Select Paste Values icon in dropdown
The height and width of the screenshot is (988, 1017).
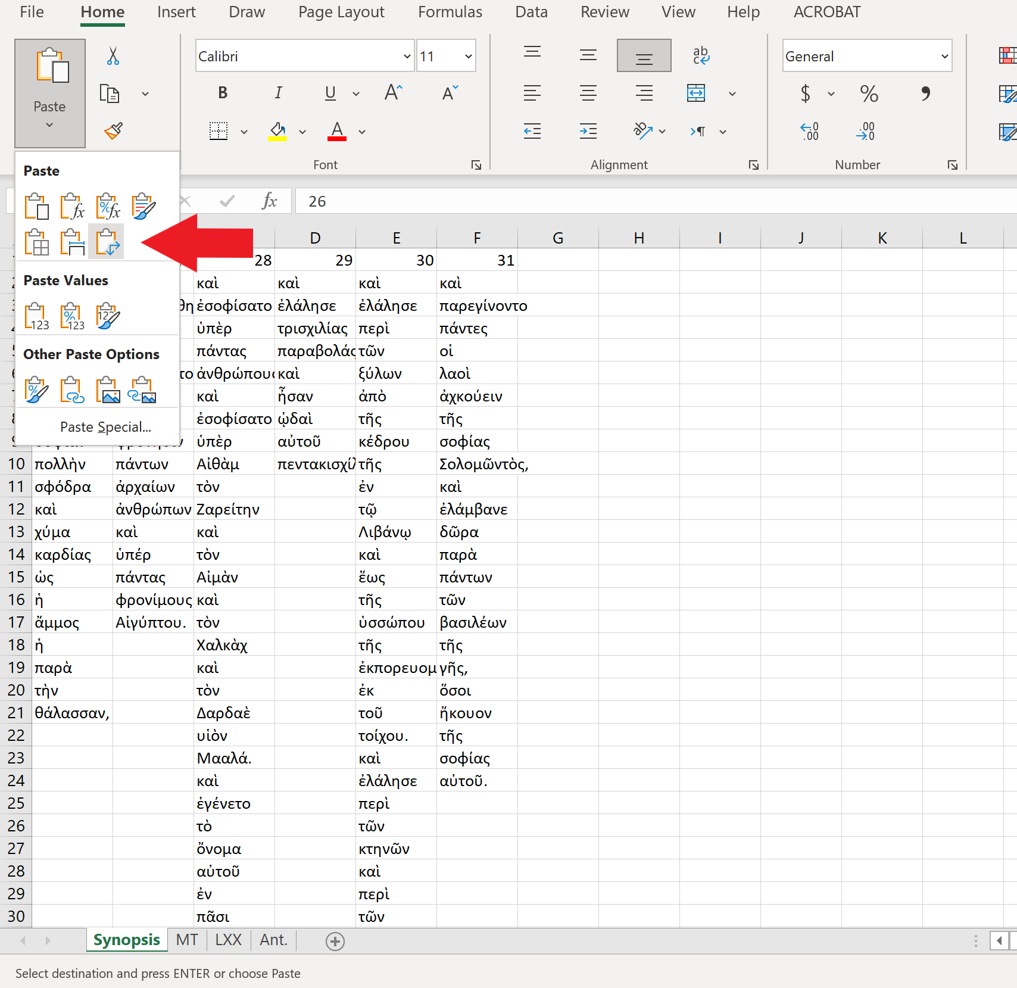36,316
